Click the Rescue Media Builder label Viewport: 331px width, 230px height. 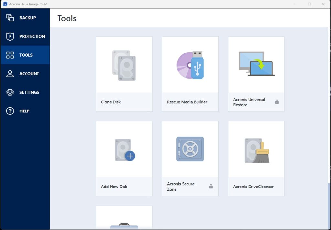coord(187,102)
